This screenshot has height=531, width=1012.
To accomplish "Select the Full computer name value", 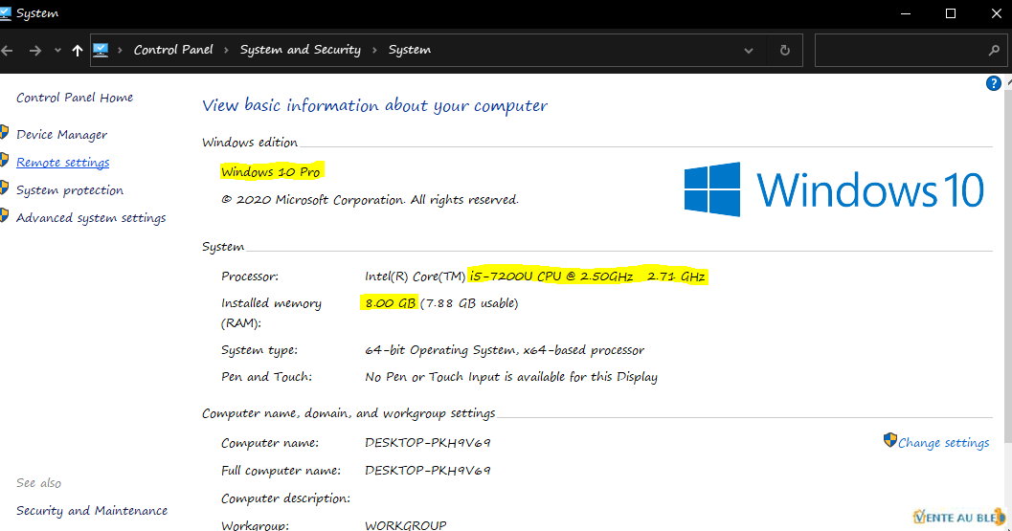I will tap(428, 471).
